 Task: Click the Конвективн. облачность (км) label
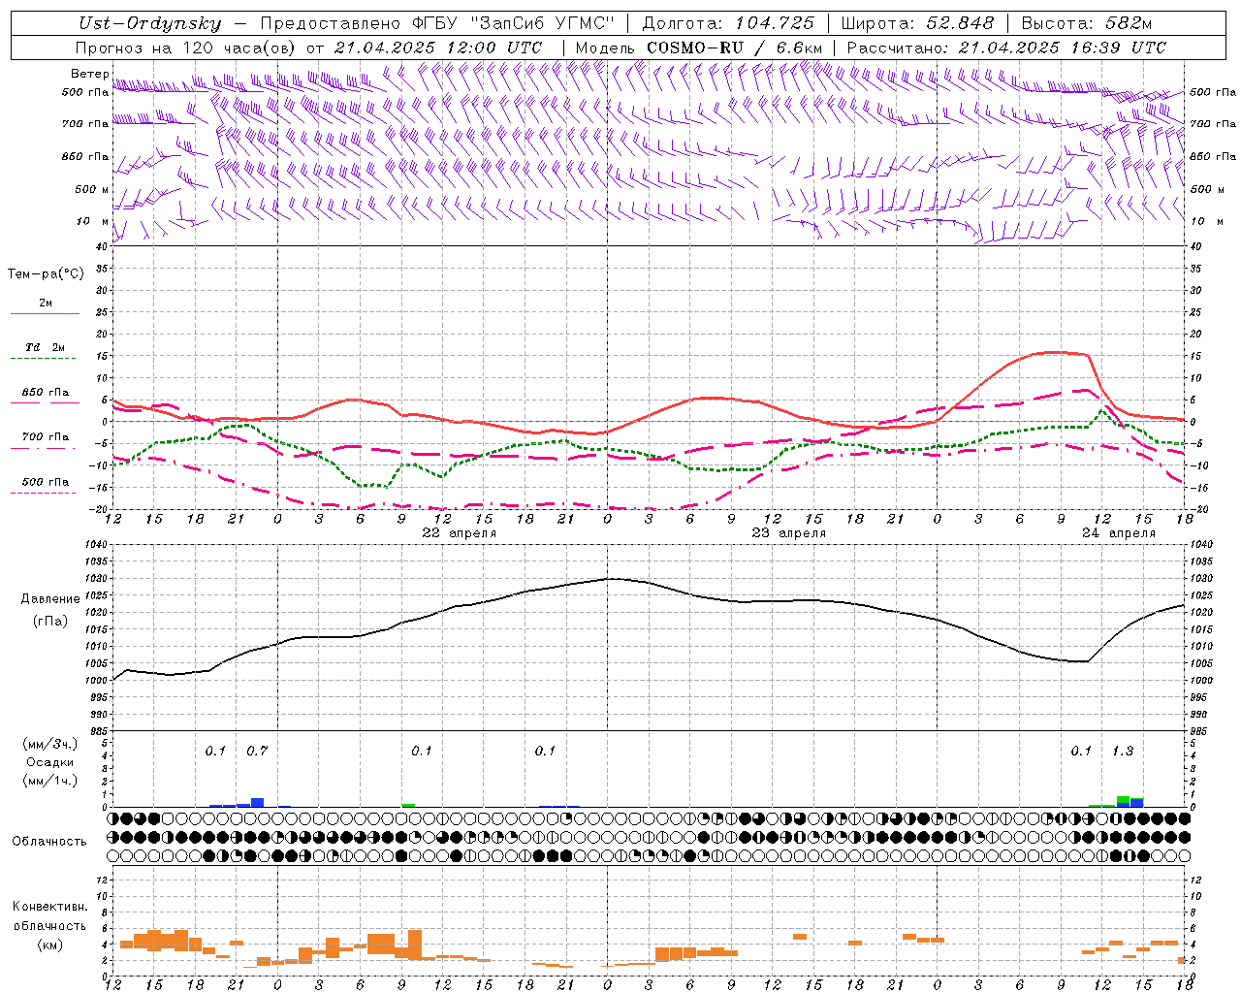pyautogui.click(x=49, y=925)
